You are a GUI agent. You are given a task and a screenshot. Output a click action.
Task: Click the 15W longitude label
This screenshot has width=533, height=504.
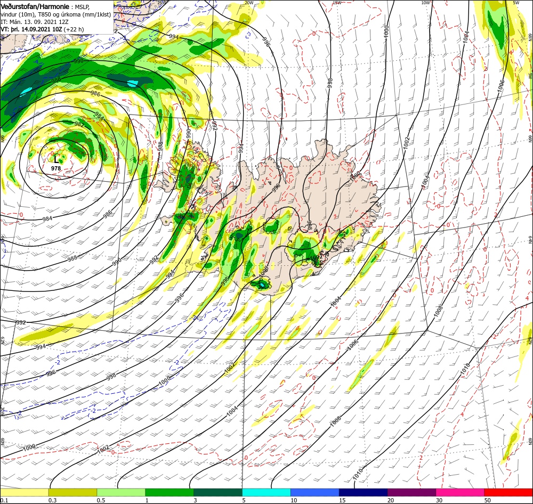[x=337, y=3]
